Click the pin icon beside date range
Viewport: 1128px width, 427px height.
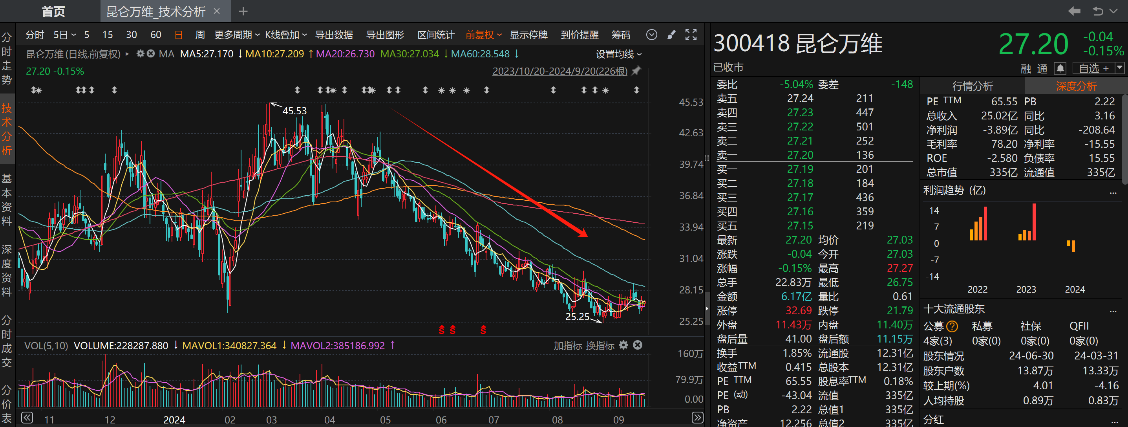[x=637, y=71]
